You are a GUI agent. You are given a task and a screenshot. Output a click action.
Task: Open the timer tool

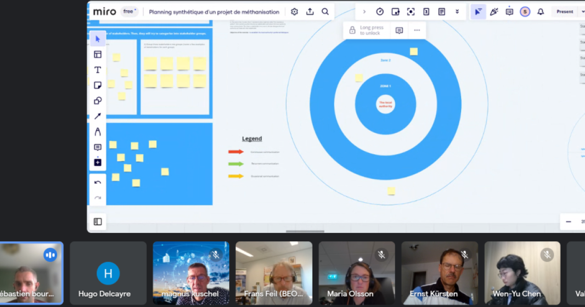point(380,12)
